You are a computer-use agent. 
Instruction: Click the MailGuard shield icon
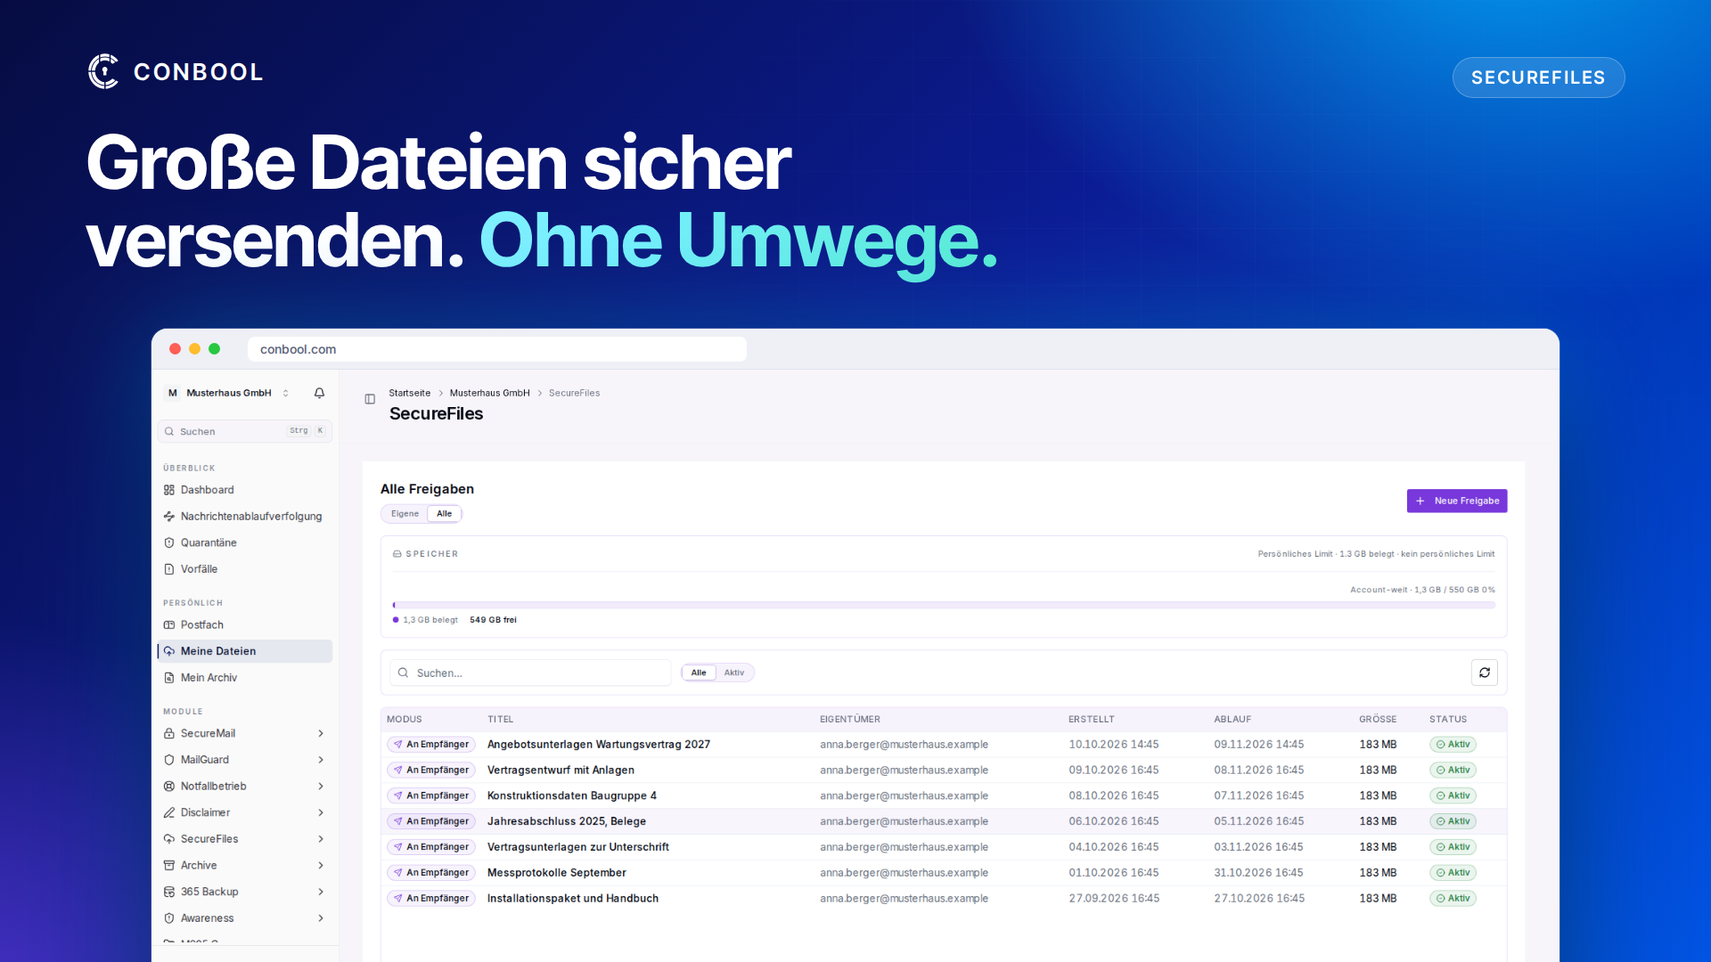(x=169, y=760)
